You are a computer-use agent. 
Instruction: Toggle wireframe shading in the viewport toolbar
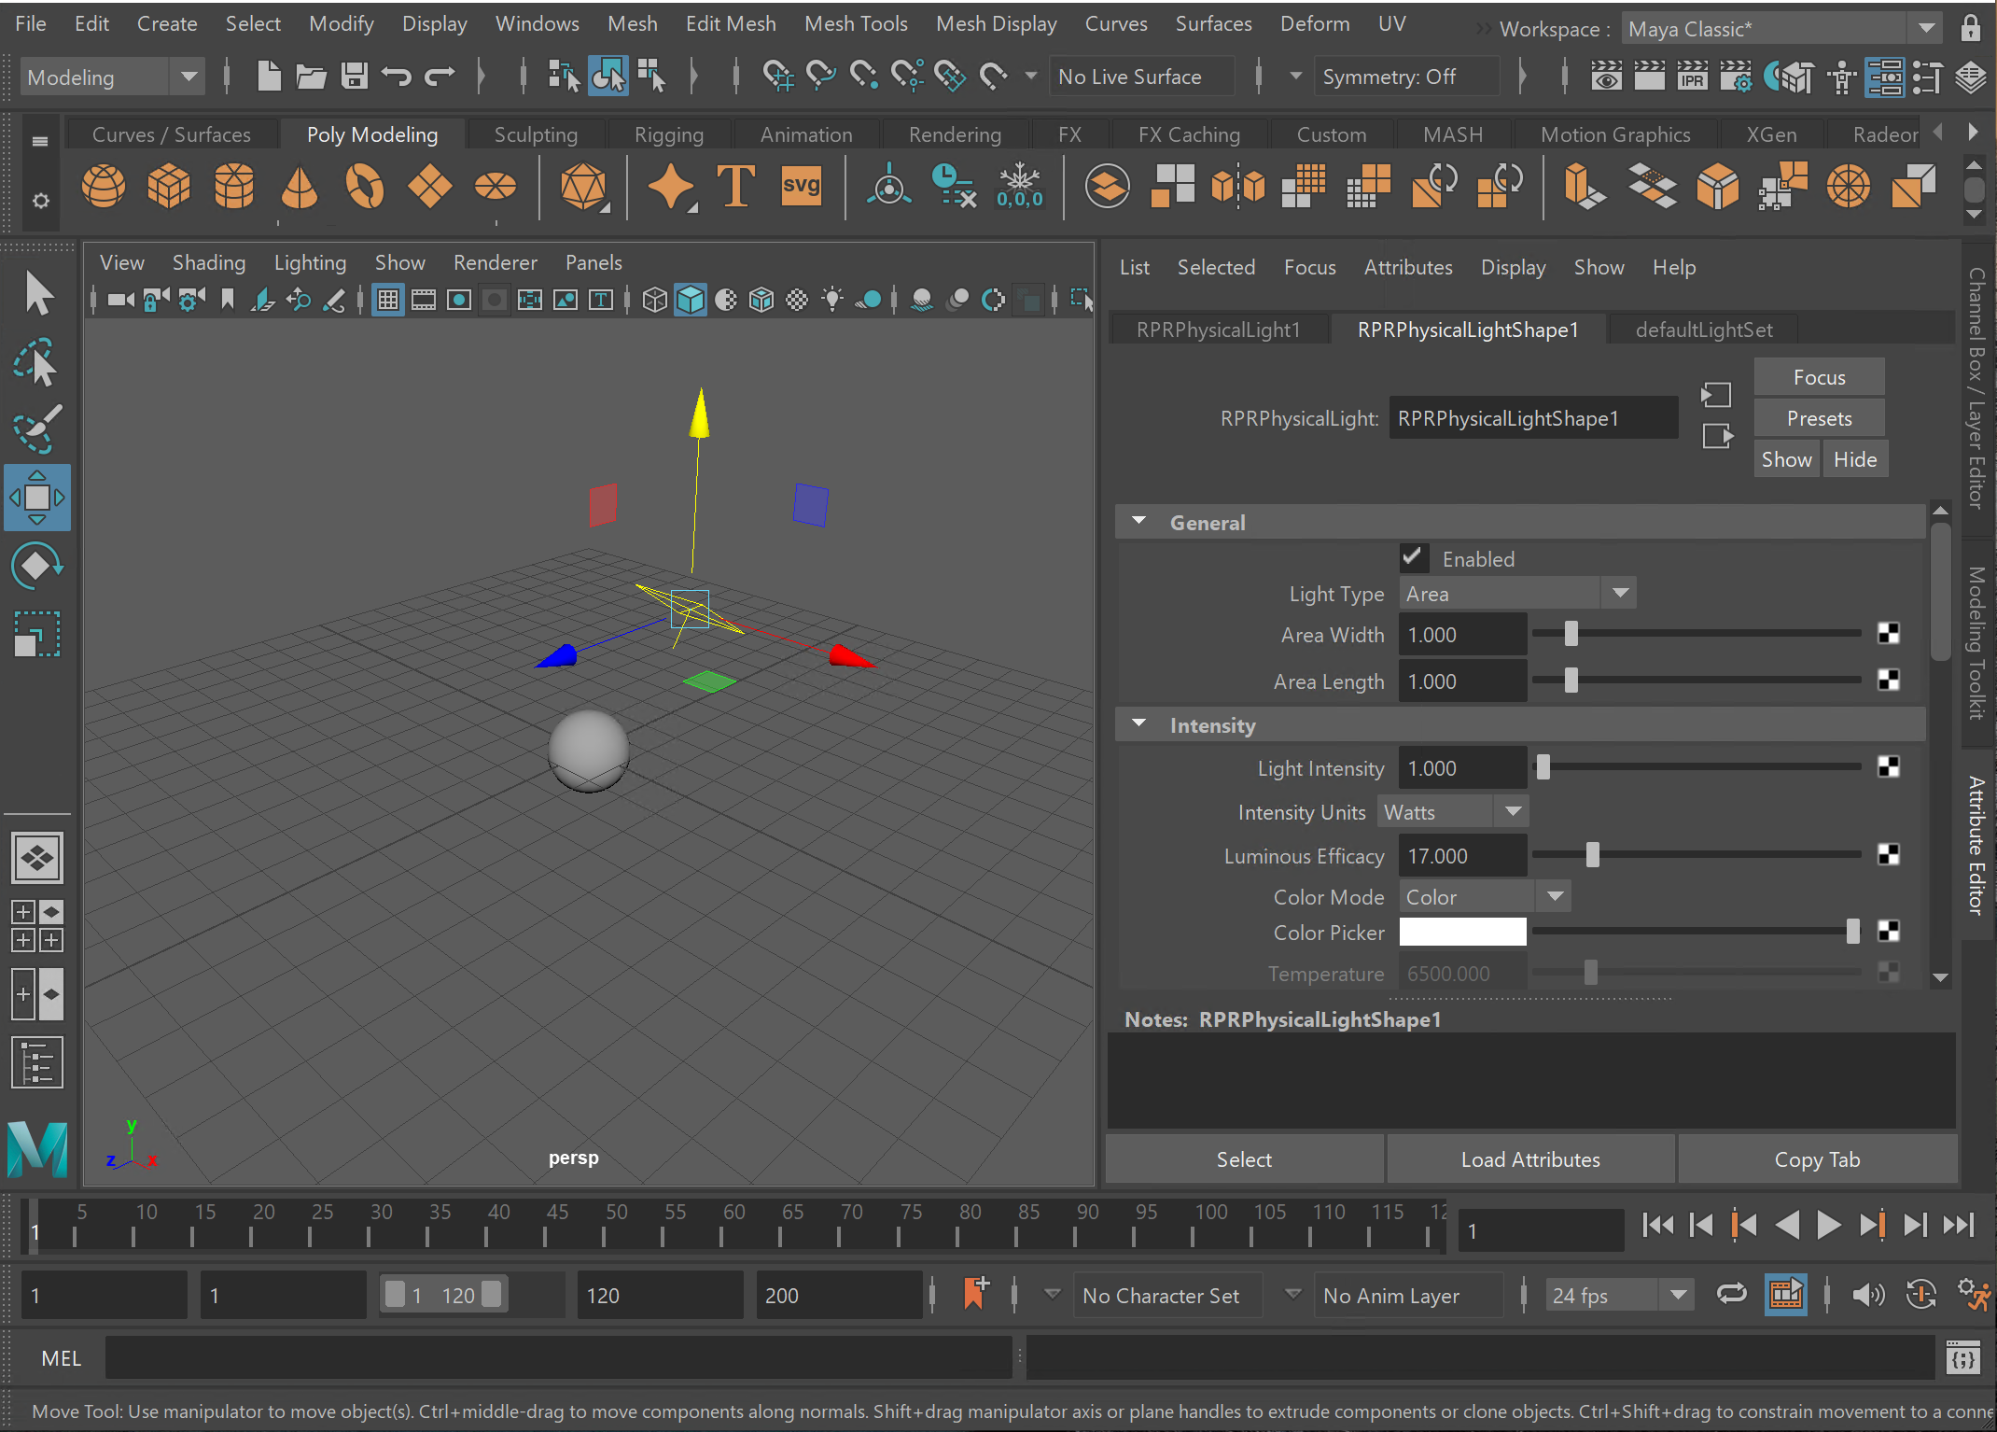654,300
